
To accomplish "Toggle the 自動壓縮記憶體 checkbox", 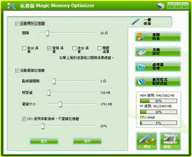I will 17,70.
